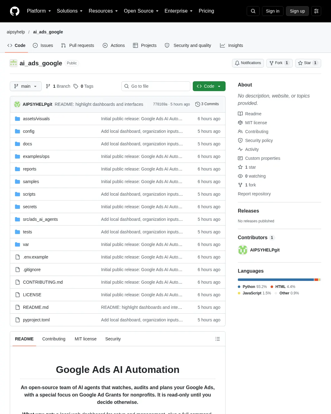Click the .env.example file icon
This screenshot has width=331, height=414.
tap(17, 257)
